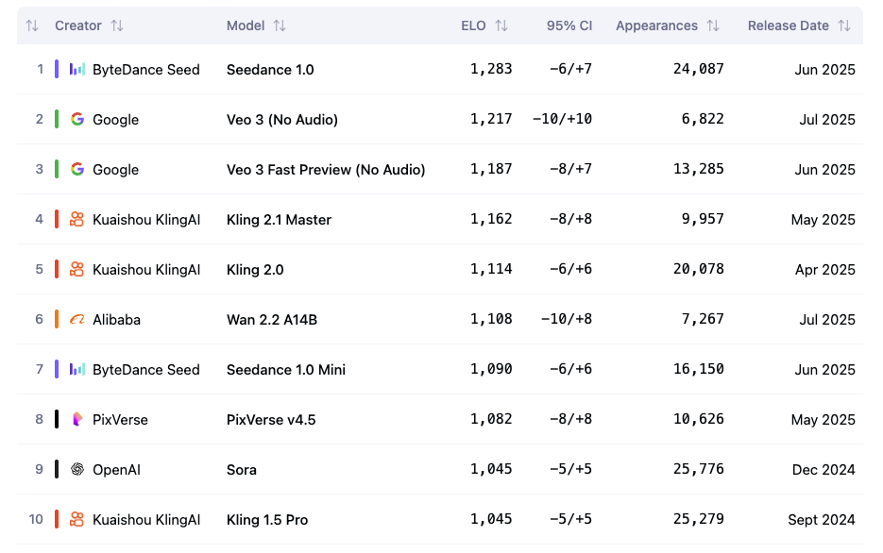Sort the table by ELO score
The image size is (883, 553).
click(x=501, y=25)
